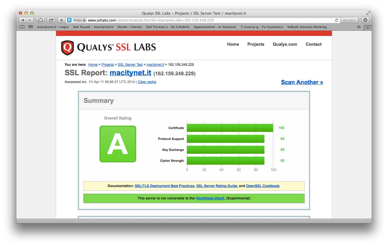Follow the SSL Server Test breadcrumb link

(130, 65)
